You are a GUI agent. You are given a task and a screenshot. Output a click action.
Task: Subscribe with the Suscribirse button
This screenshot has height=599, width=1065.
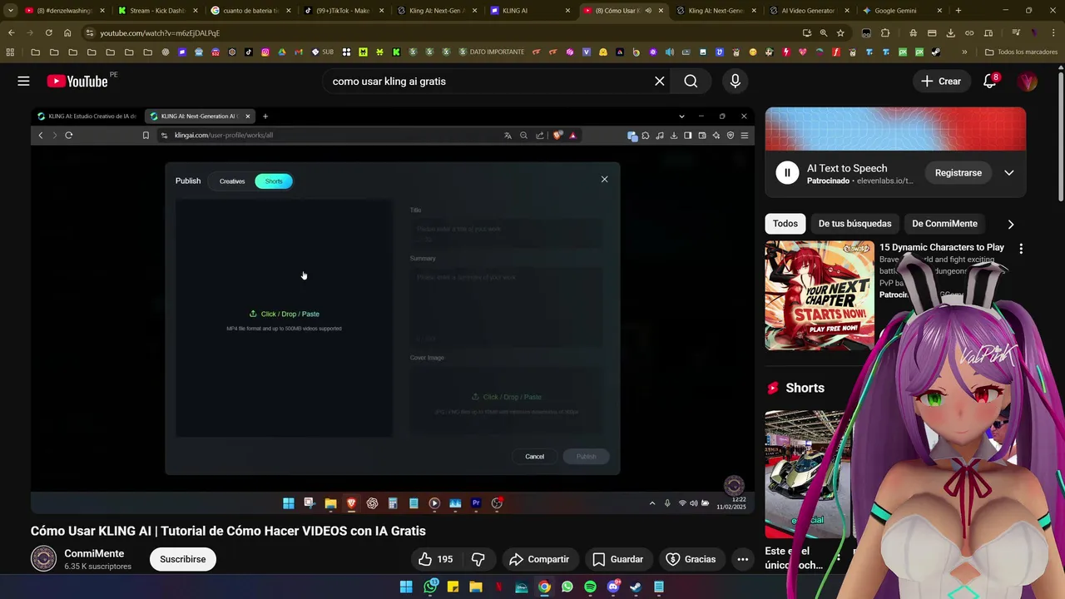(182, 559)
